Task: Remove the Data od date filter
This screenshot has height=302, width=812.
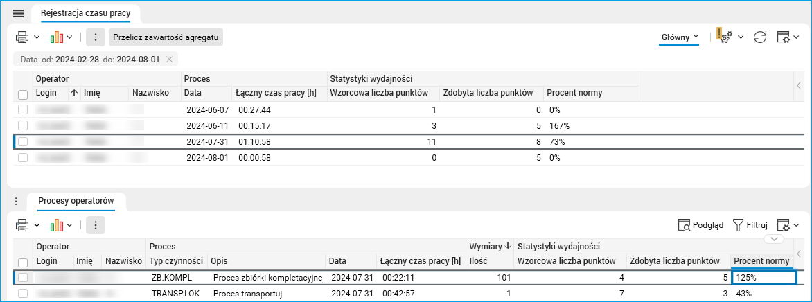Action: coord(169,60)
